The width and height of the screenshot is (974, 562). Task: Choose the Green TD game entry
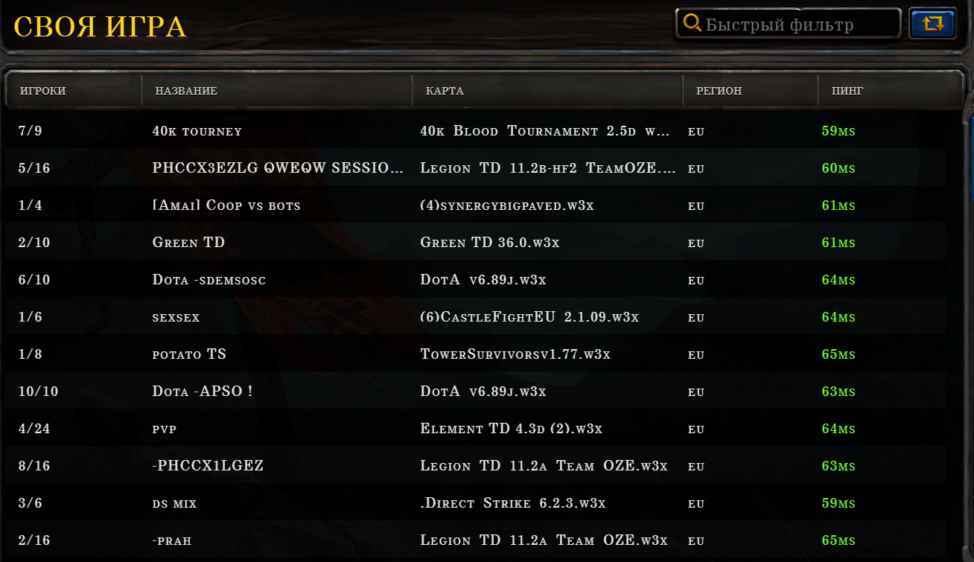click(x=476, y=242)
